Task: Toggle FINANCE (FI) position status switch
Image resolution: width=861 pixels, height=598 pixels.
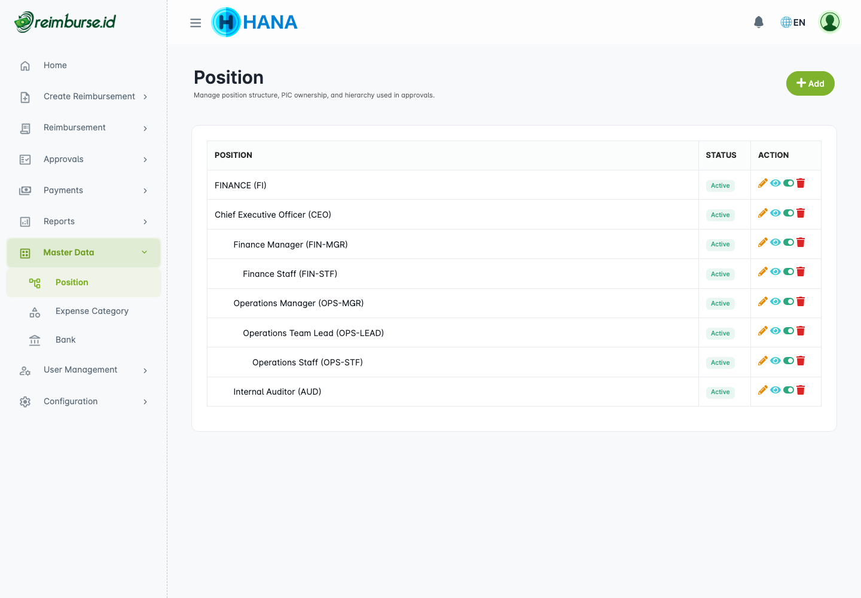Action: coord(789,184)
